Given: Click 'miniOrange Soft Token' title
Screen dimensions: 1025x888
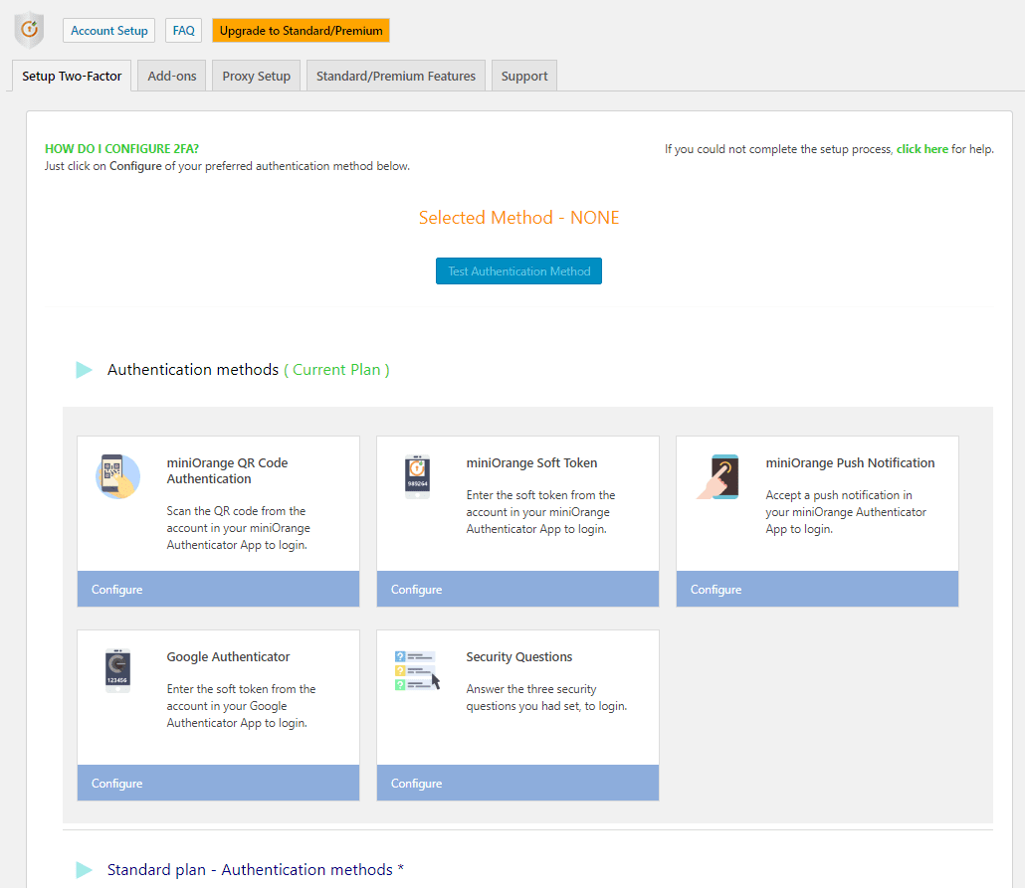Looking at the screenshot, I should (x=531, y=462).
